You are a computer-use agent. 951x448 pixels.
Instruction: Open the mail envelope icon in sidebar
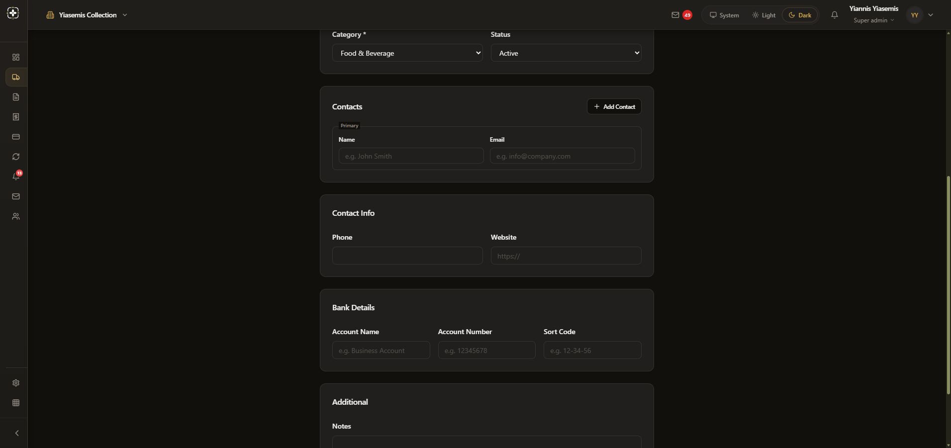[x=16, y=196]
